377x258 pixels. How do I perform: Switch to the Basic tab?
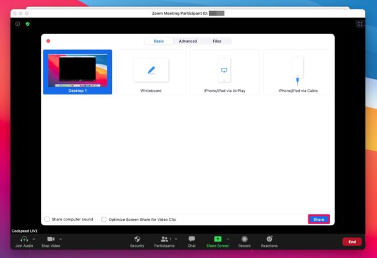tap(159, 41)
